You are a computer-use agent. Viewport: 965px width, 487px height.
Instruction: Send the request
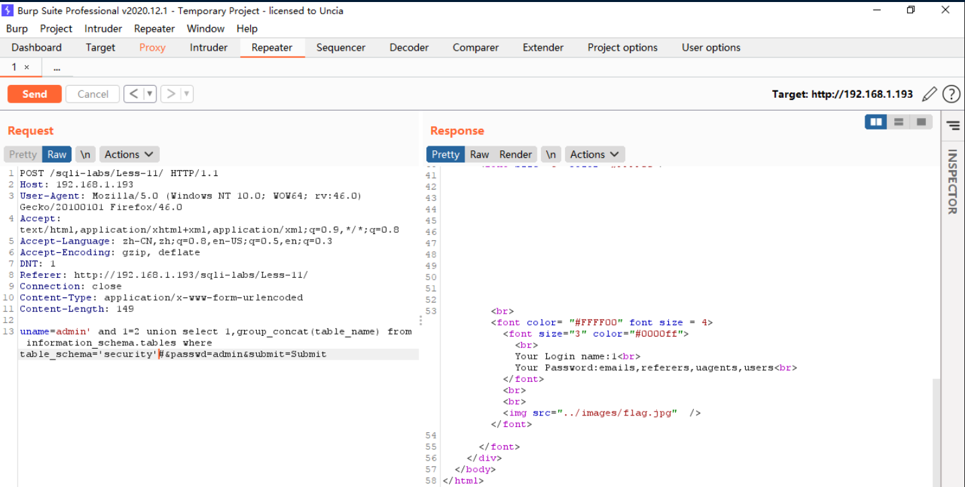34,94
